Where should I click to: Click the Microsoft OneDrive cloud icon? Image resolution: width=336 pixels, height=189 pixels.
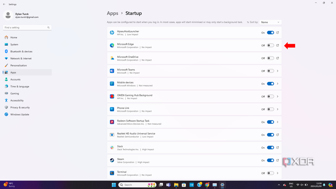coord(112,58)
